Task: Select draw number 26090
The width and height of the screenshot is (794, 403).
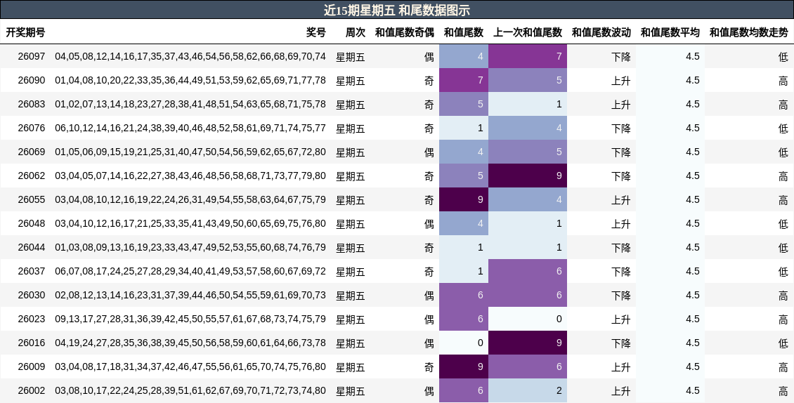Action: pos(32,80)
